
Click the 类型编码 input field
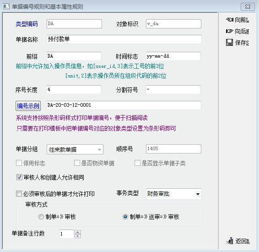click(74, 24)
